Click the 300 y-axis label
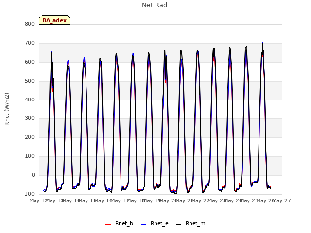The width and height of the screenshot is (311, 233). [x=30, y=118]
